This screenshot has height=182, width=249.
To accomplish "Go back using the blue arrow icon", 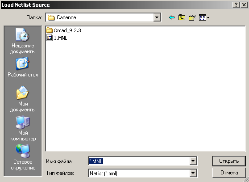I will click(172, 17).
